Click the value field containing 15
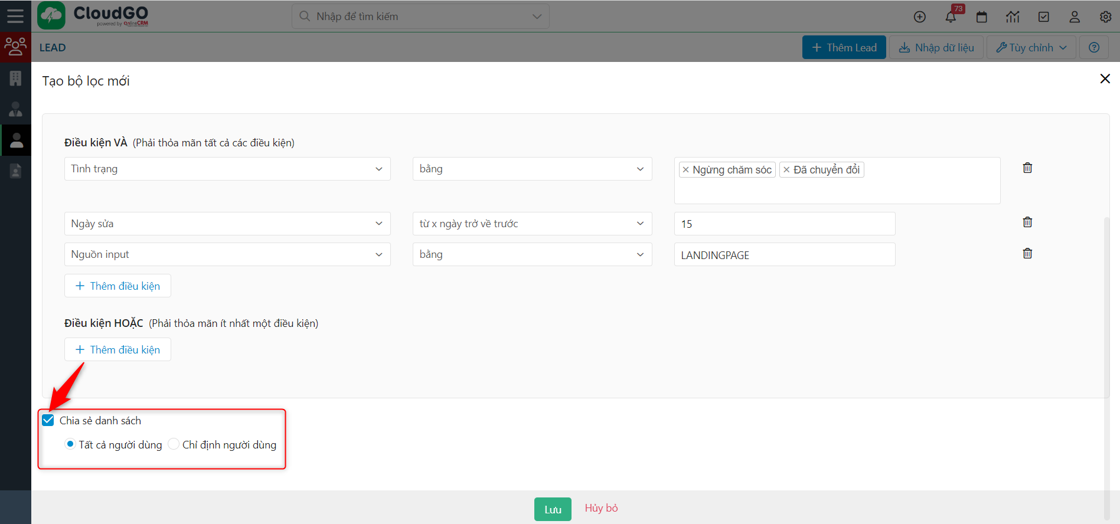Viewport: 1120px width, 524px height. coord(785,224)
